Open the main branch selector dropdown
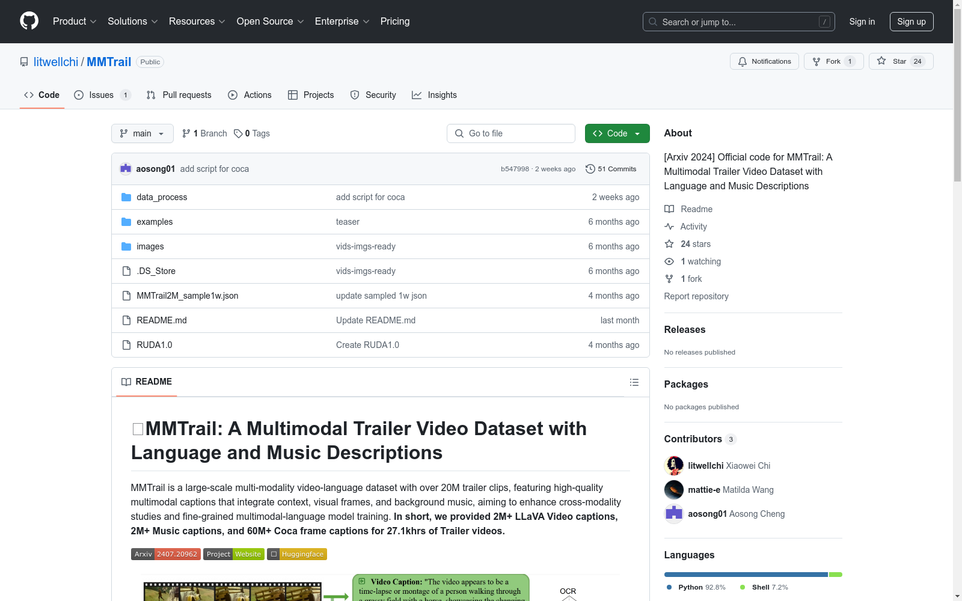Viewport: 962px width, 601px height. (x=142, y=133)
